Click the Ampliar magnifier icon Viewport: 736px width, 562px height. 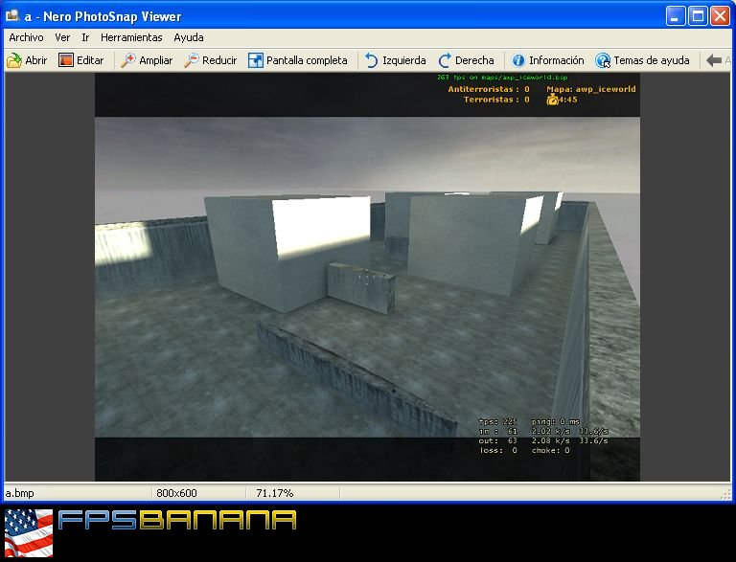pos(127,60)
